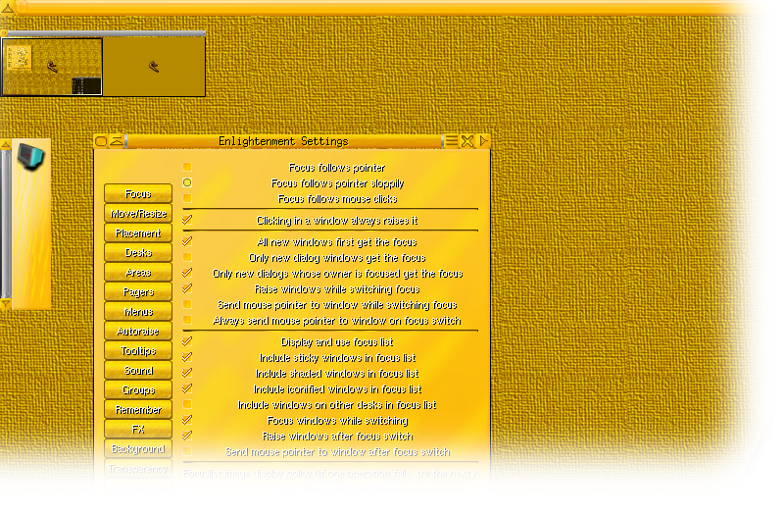Open the Focus settings page
Viewport: 784px width, 515px height.
click(x=138, y=193)
